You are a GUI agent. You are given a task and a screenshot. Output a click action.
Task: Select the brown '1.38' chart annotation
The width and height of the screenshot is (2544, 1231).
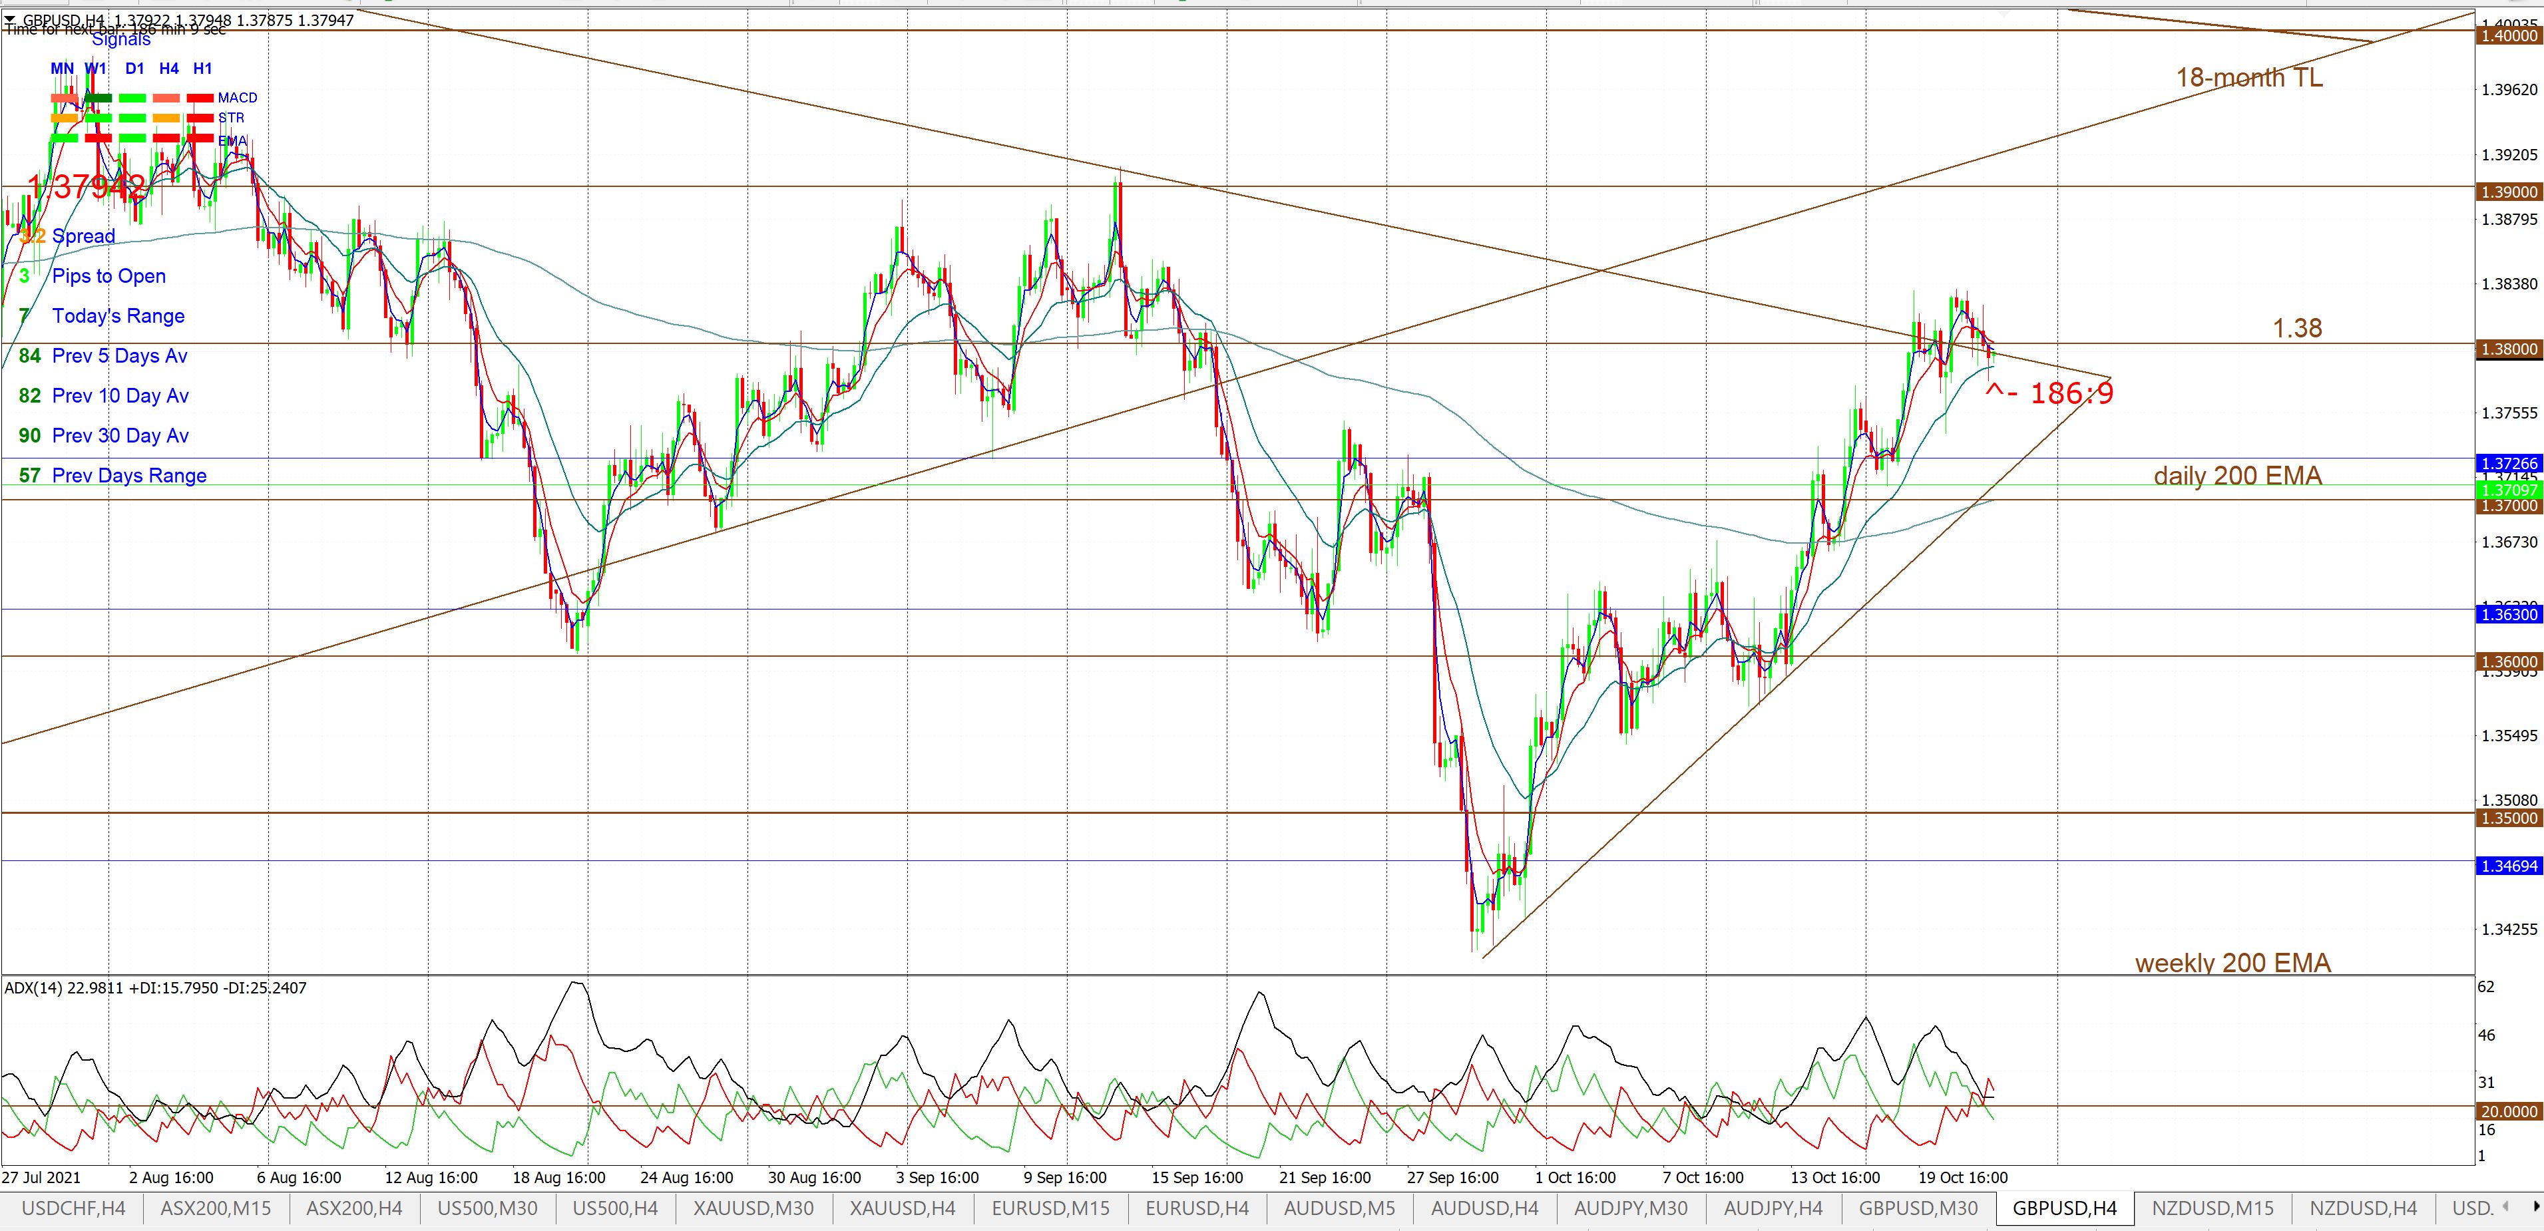[x=2297, y=328]
